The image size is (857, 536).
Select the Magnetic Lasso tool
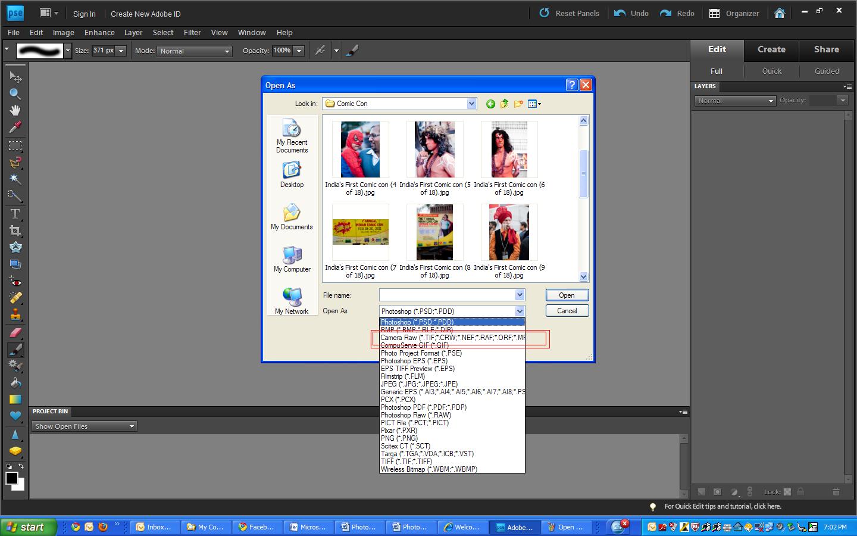(x=15, y=163)
